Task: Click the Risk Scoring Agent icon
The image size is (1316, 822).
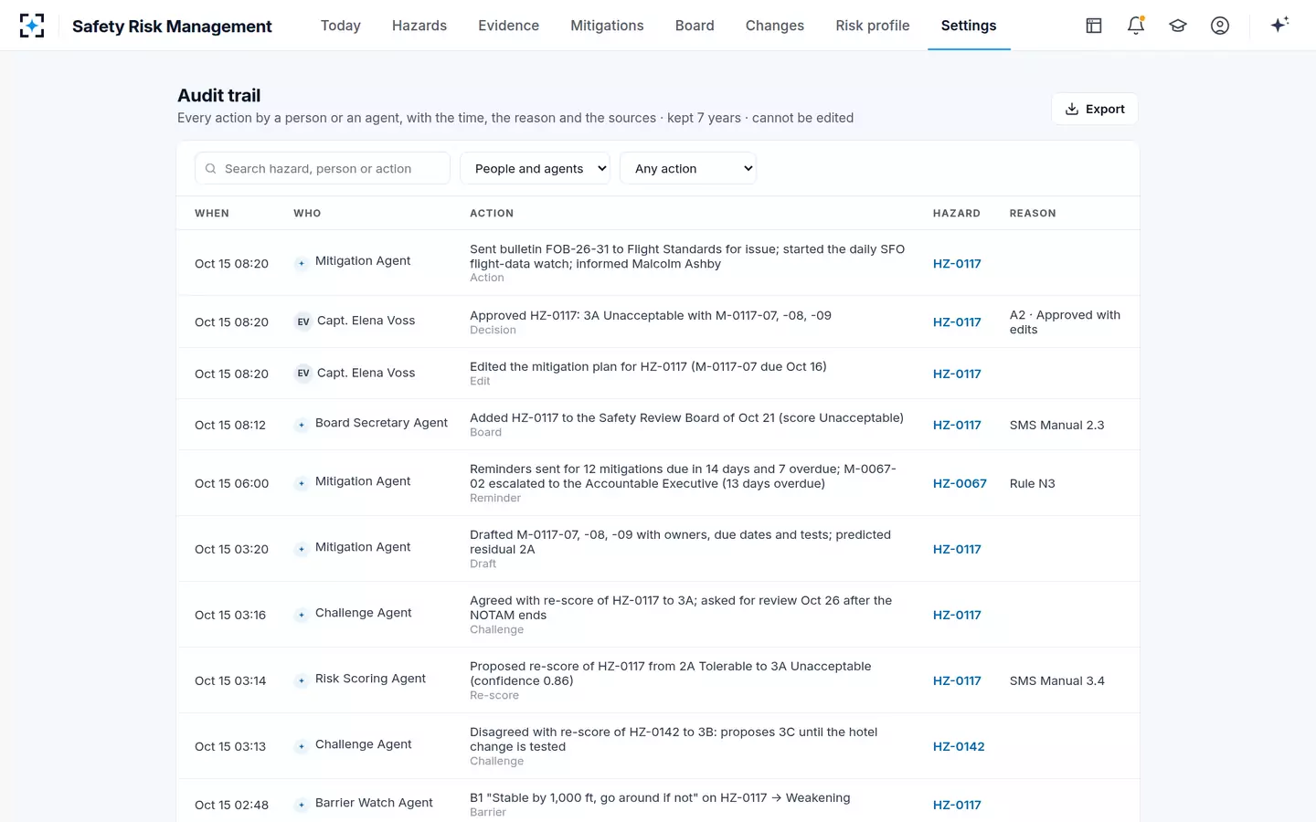Action: pyautogui.click(x=302, y=680)
